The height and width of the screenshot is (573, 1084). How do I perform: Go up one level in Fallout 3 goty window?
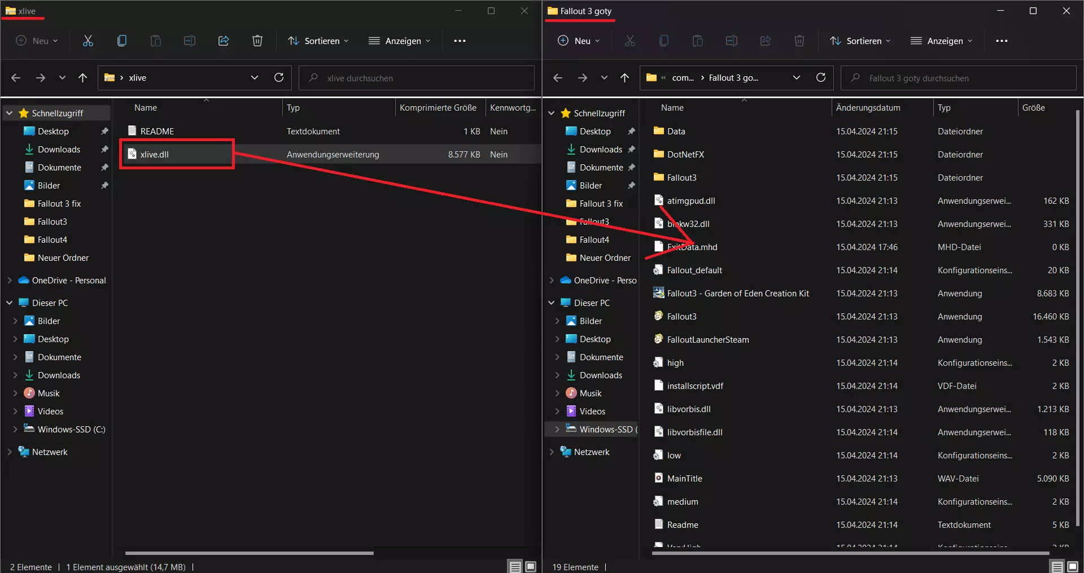[x=625, y=78]
